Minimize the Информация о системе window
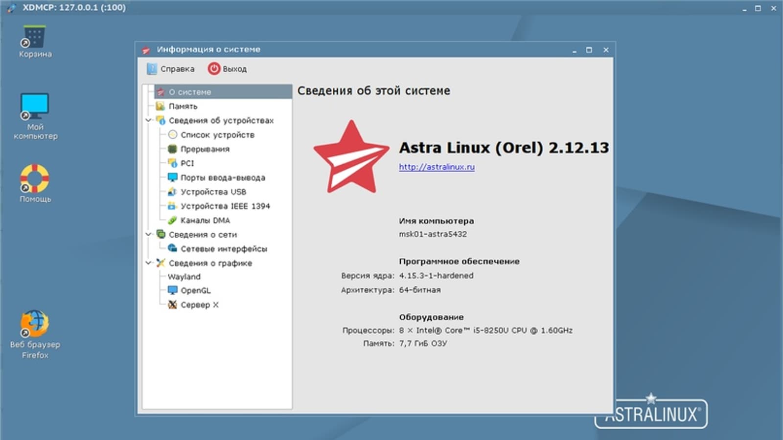The image size is (783, 440). pyautogui.click(x=575, y=50)
